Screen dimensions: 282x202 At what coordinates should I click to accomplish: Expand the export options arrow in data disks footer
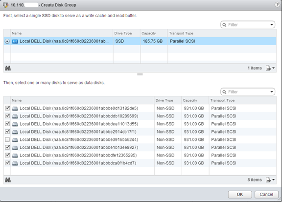click(x=273, y=180)
